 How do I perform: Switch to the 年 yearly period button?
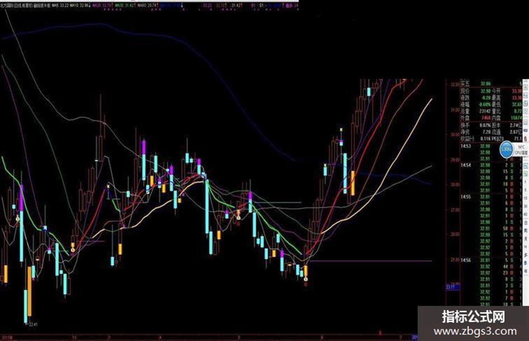[526, 271]
